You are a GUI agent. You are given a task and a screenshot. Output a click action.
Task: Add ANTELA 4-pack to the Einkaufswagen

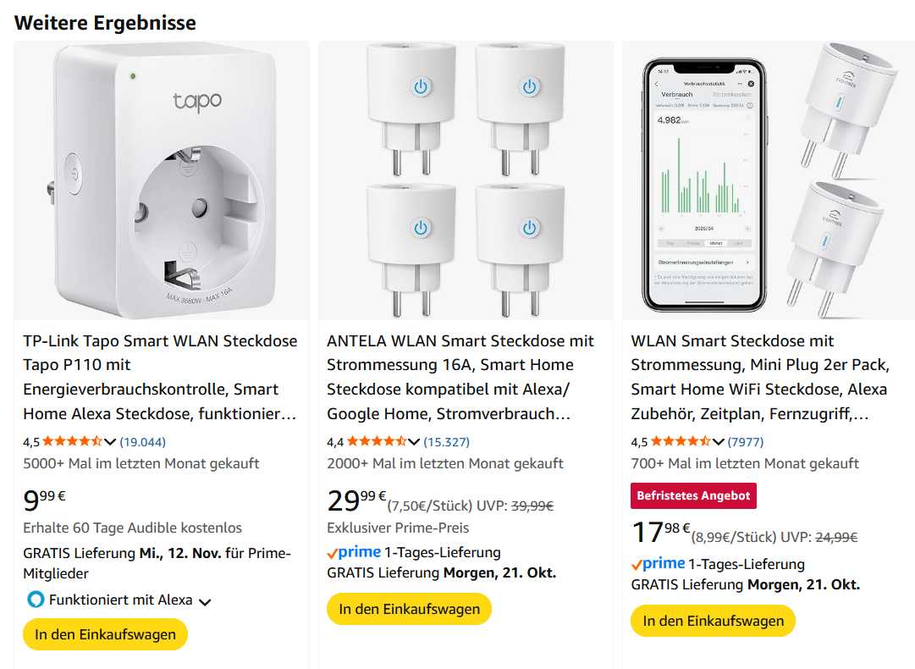pos(409,609)
